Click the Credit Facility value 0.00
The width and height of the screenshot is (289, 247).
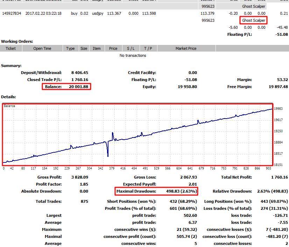[193, 73]
